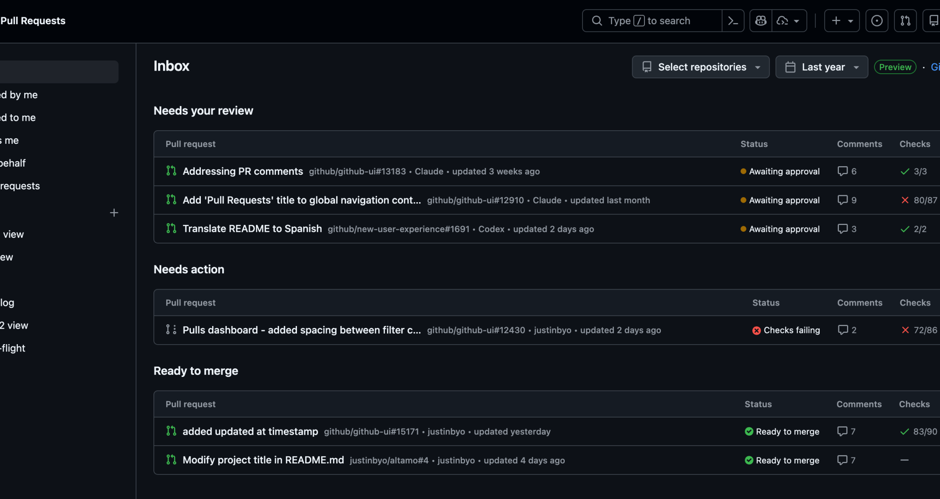This screenshot has width=940, height=499.
Task: Open the Last year date range dropdown
Action: 822,67
